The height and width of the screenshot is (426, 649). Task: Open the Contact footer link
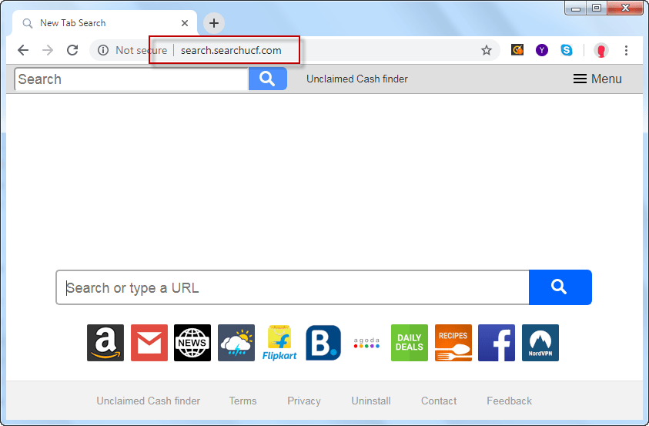(439, 401)
